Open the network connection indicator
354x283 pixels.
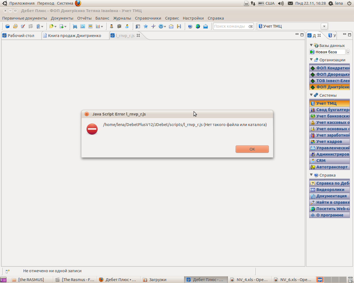click(253, 3)
